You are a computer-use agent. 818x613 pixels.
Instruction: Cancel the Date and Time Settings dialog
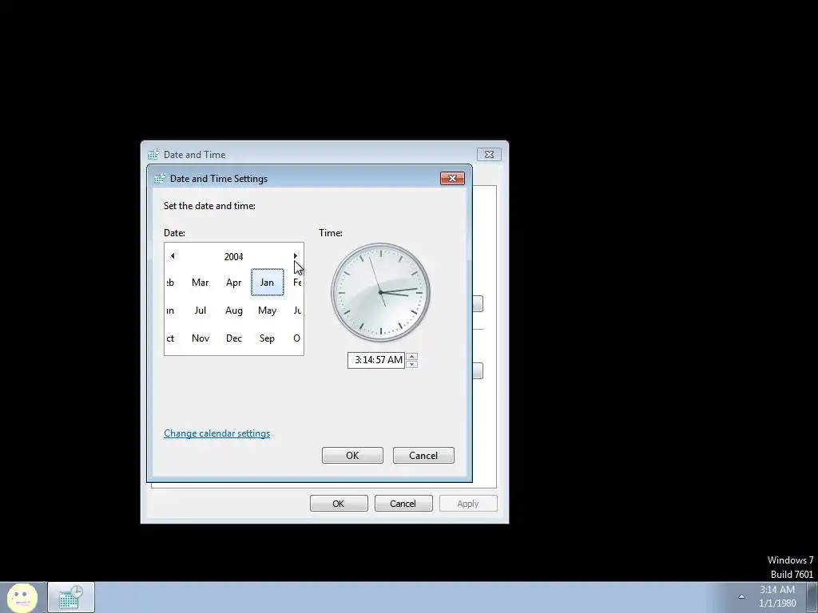tap(423, 455)
